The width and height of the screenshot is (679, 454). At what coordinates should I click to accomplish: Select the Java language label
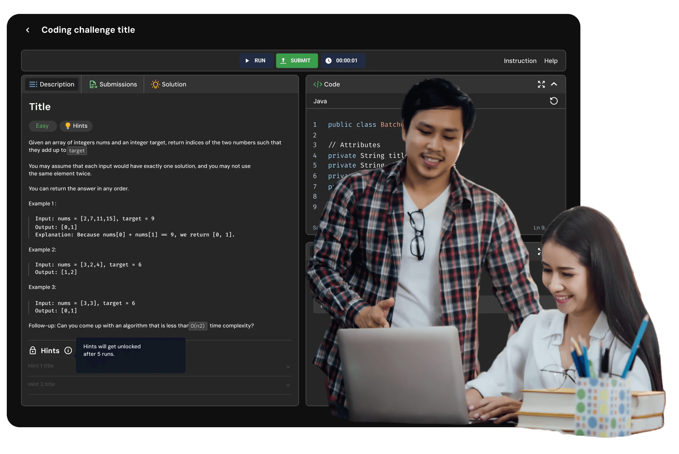pyautogui.click(x=320, y=101)
